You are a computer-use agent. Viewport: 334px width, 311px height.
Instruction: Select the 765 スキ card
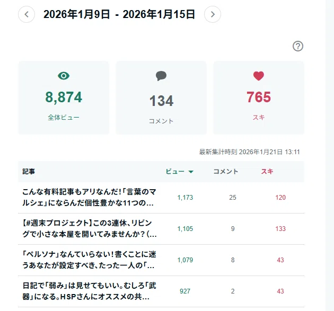pyautogui.click(x=259, y=97)
